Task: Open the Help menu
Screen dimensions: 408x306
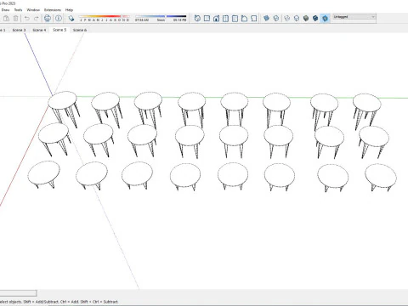Action: tap(69, 10)
